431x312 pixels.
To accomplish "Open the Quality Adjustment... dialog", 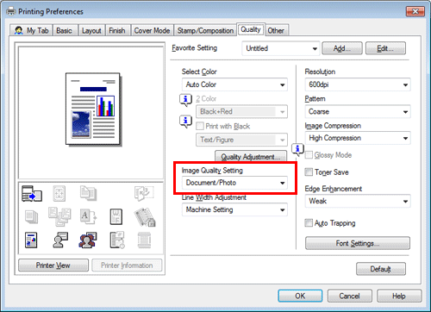I will pos(251,156).
